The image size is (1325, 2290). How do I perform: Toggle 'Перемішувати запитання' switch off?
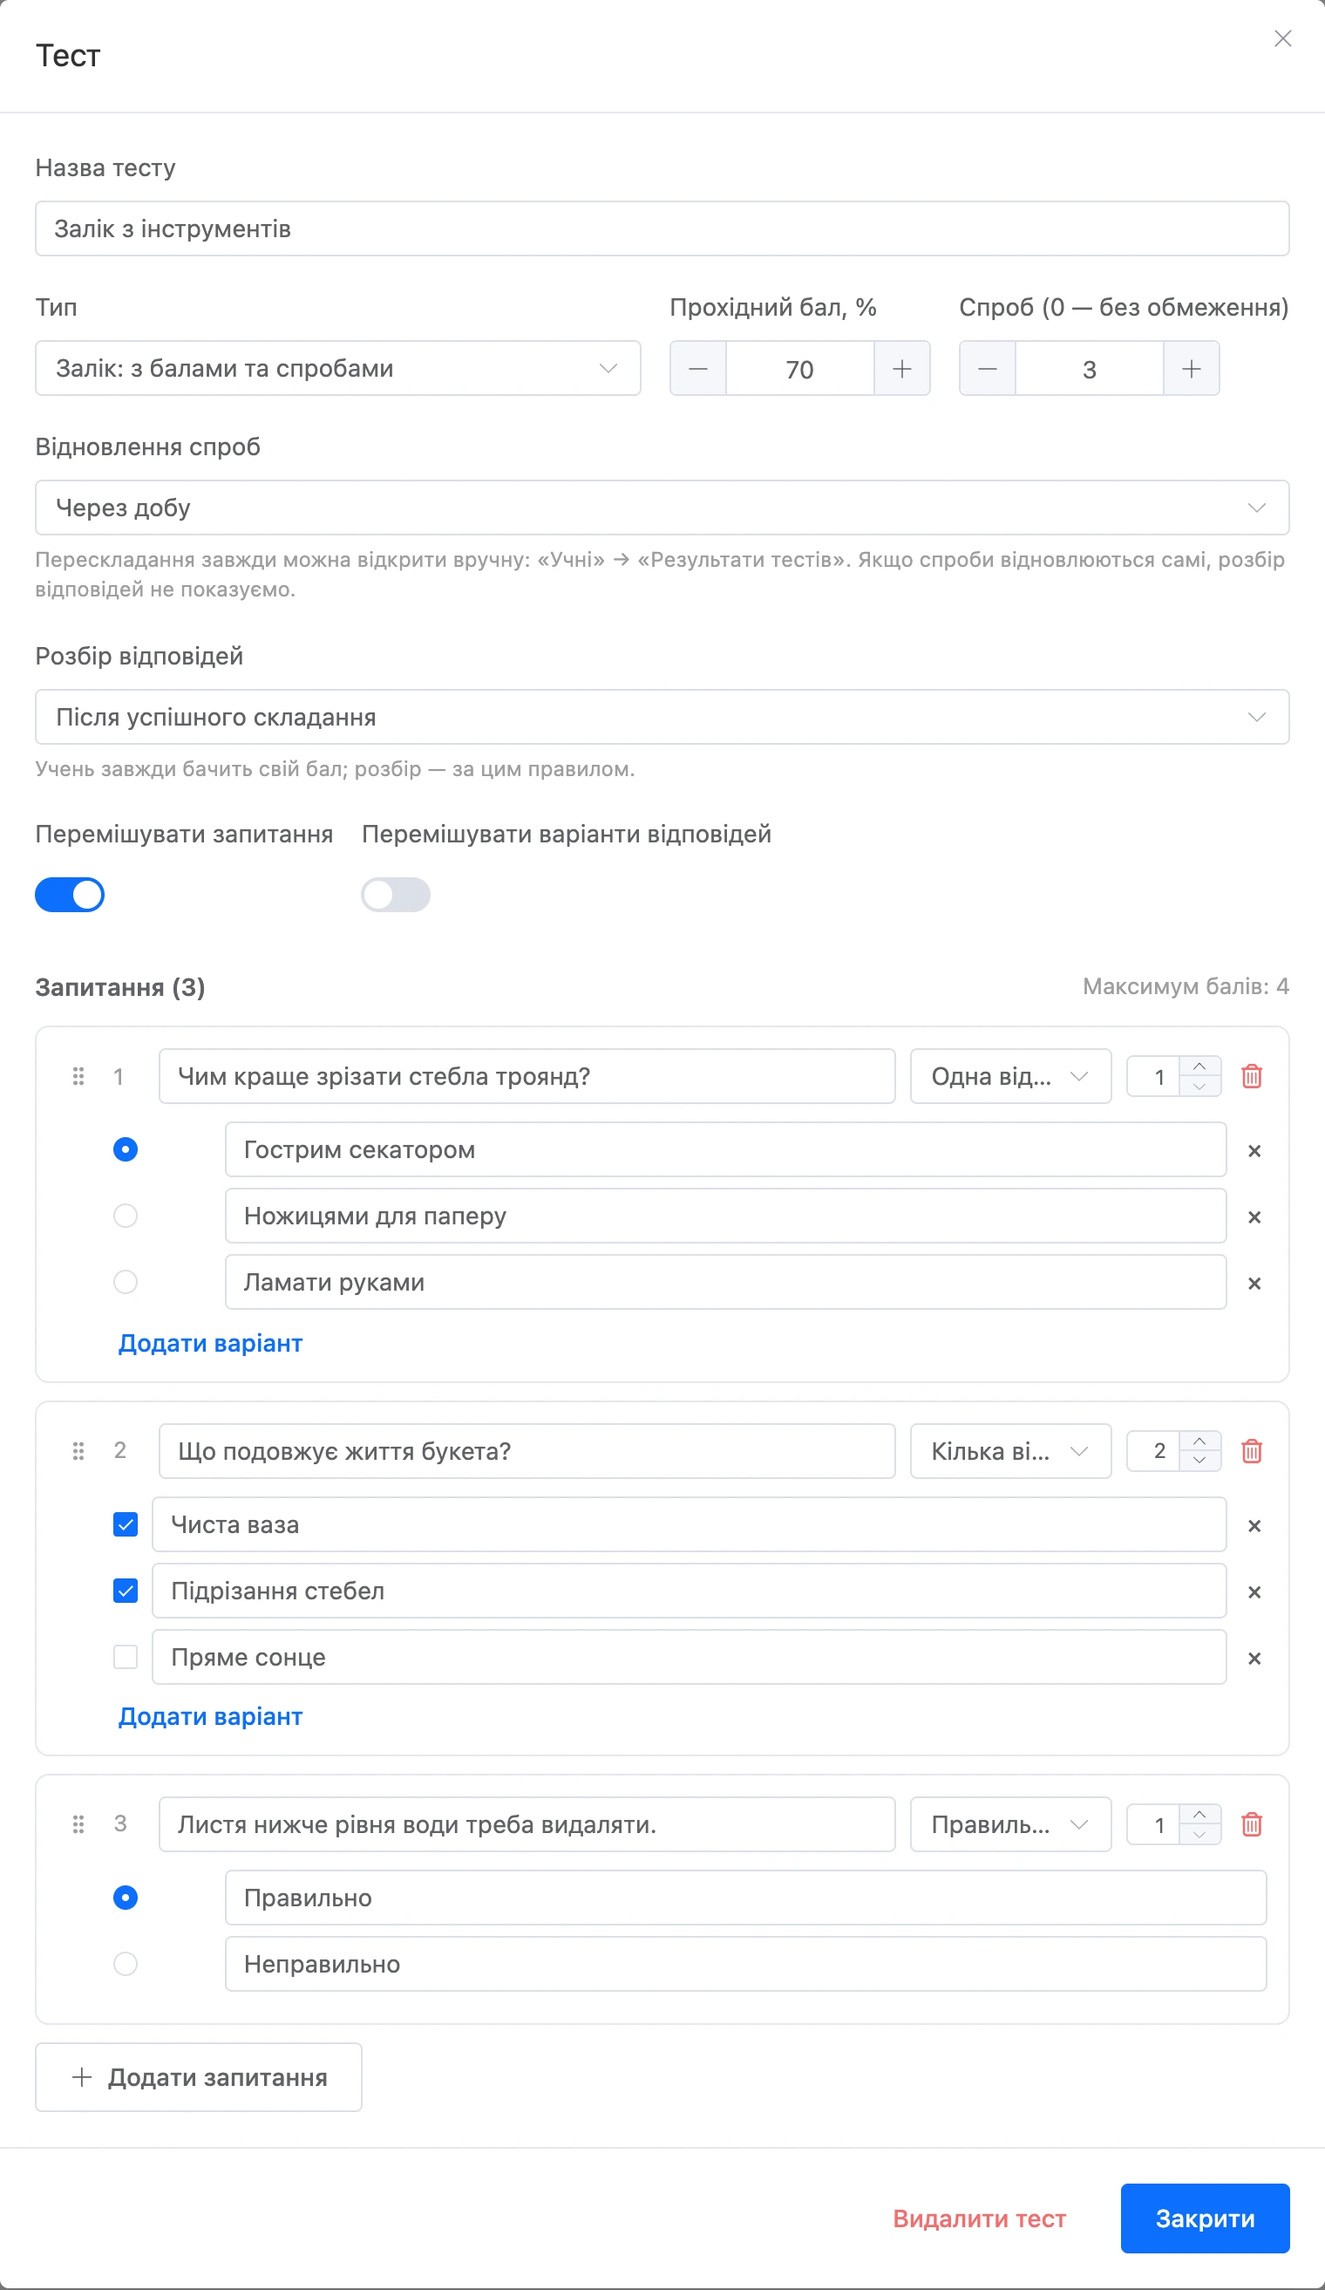(x=70, y=894)
